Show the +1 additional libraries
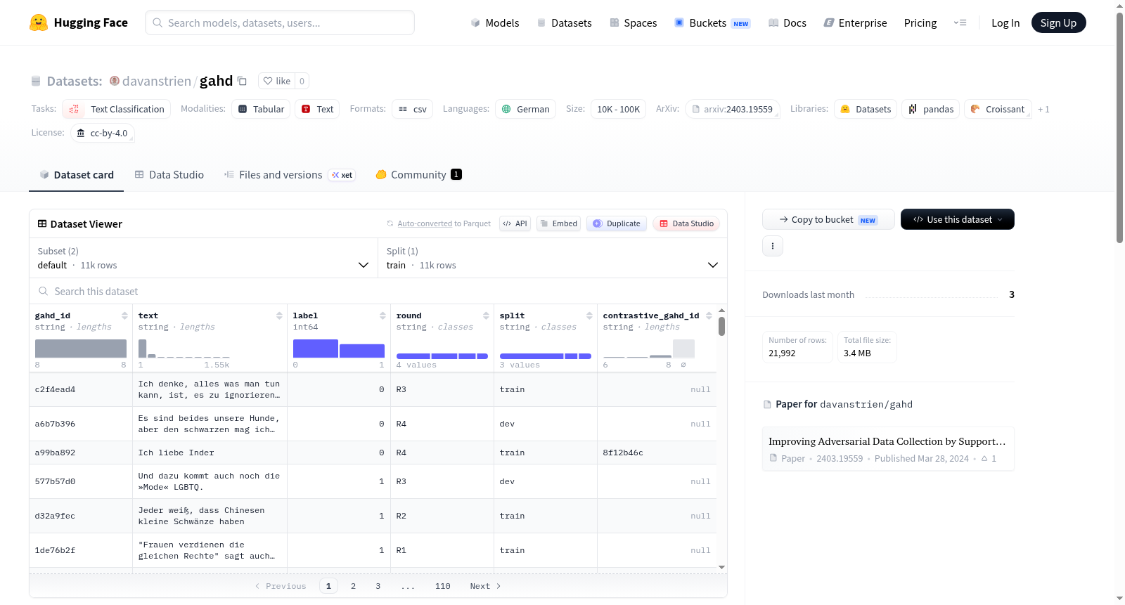Viewport: 1125px width, 605px height. click(x=1043, y=110)
